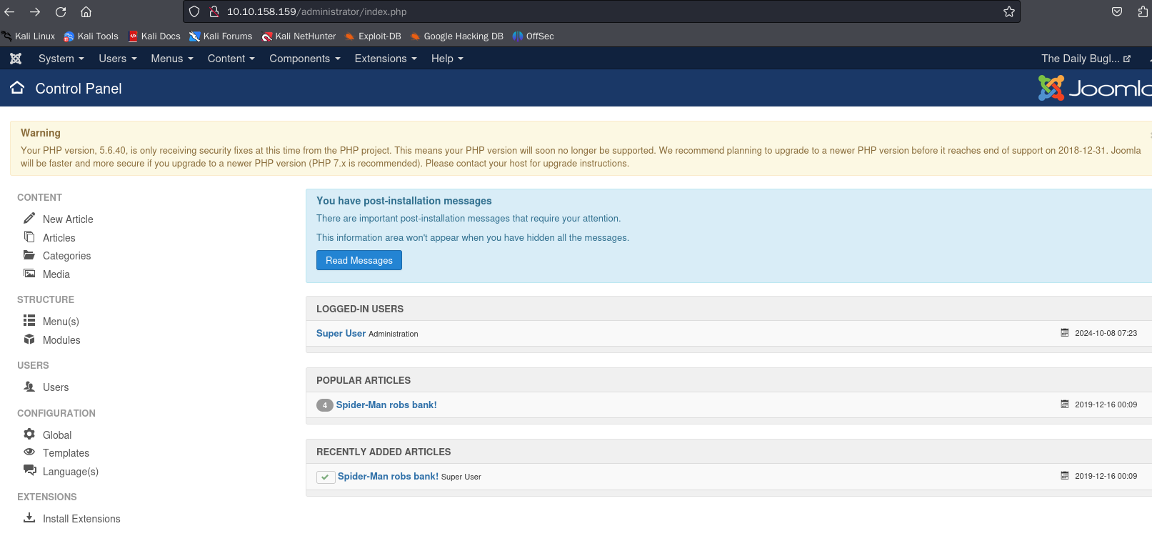The image size is (1152, 541).
Task: Click the Categories folder icon
Action: [29, 255]
